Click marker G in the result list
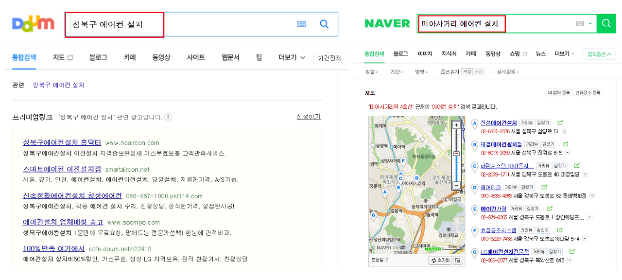Screen dimensions: 622x280 475,252
